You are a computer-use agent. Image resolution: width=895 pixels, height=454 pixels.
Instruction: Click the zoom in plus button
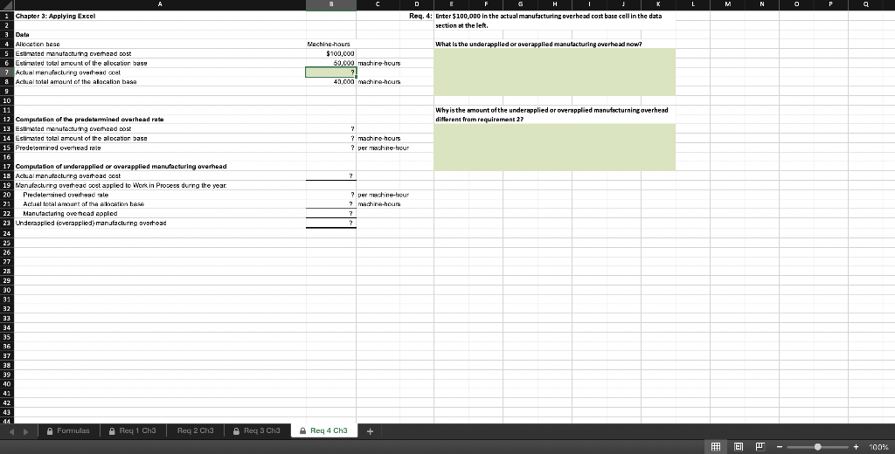click(x=856, y=447)
